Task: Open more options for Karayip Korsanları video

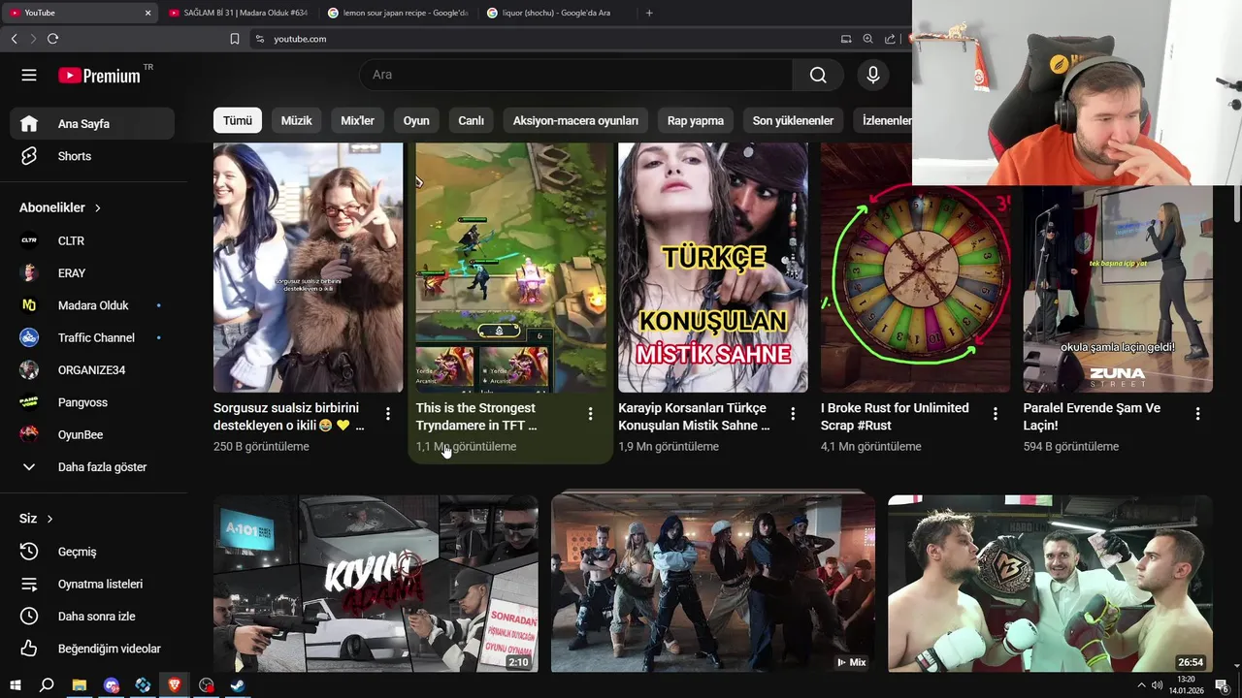Action: coord(793,414)
